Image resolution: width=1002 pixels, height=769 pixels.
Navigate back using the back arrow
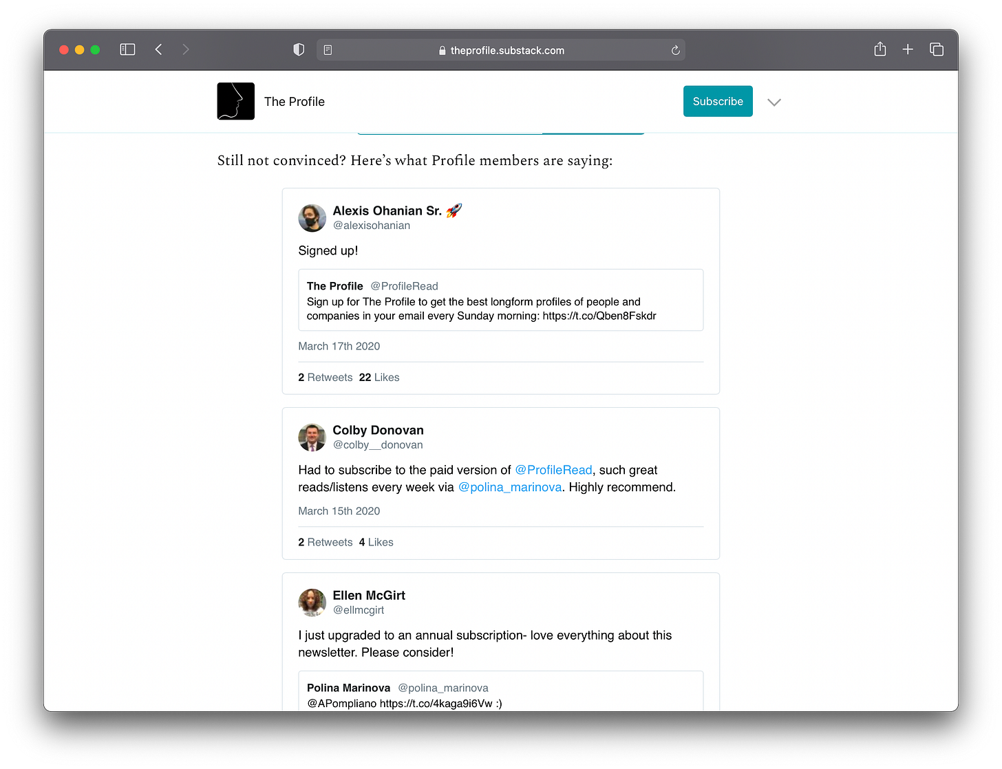[x=158, y=49]
